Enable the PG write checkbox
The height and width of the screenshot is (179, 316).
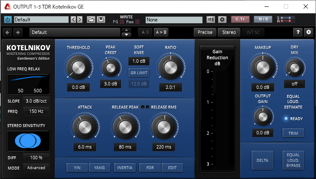[122, 22]
